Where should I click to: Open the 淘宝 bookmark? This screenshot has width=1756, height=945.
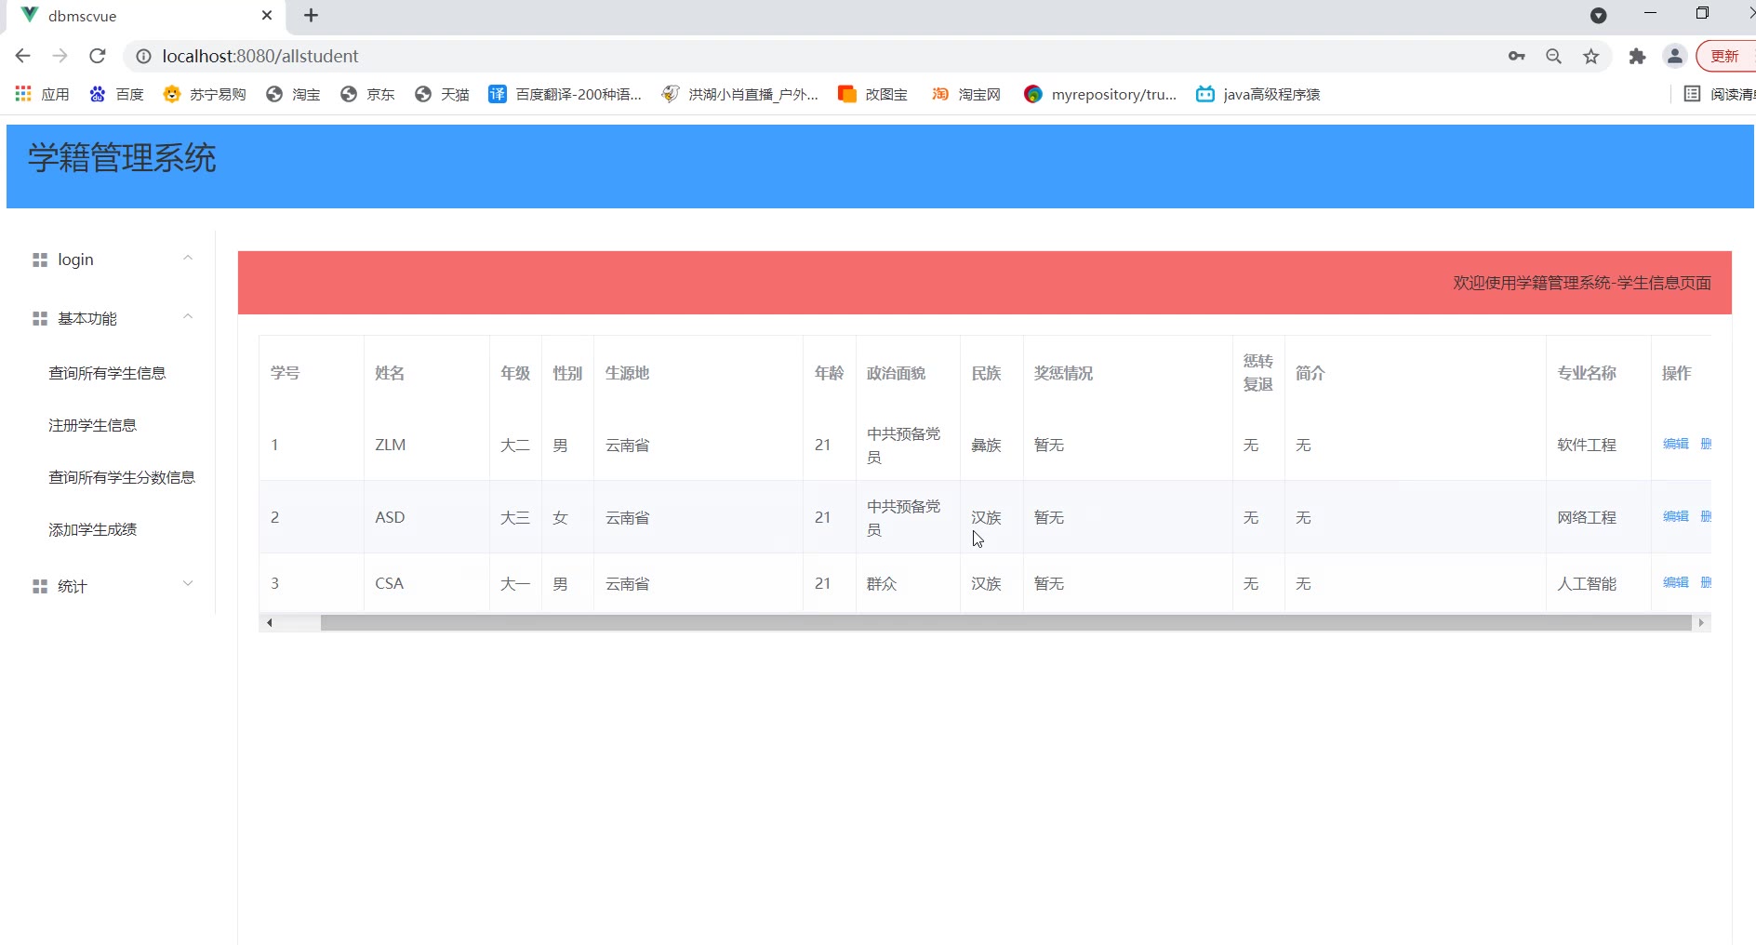293,94
